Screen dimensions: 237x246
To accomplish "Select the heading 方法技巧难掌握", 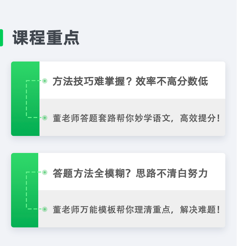I will point(88,81).
